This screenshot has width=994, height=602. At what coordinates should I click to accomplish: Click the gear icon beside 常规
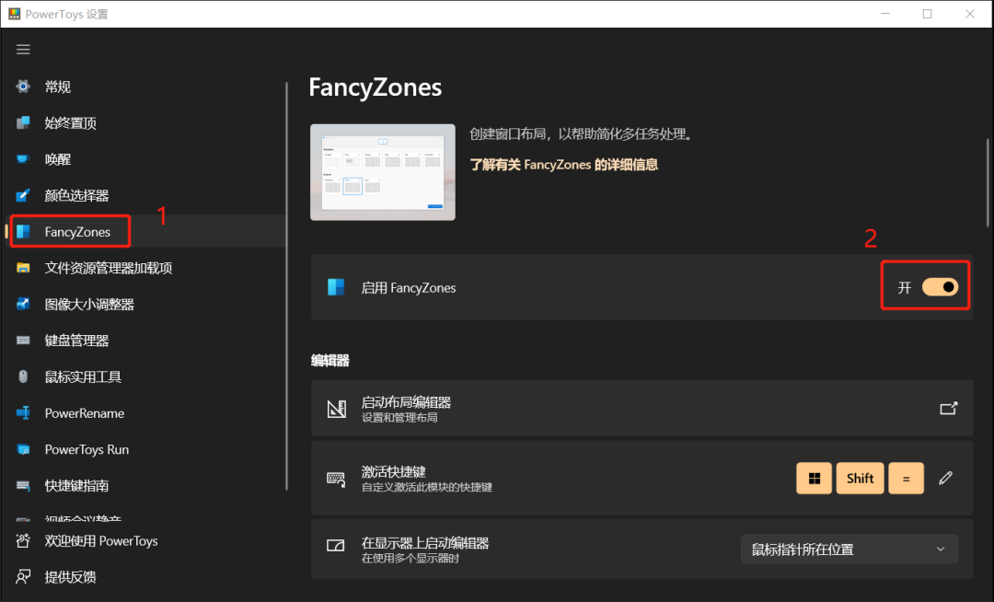23,87
